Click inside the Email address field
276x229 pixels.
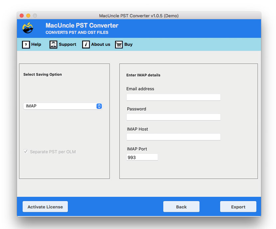(173, 97)
